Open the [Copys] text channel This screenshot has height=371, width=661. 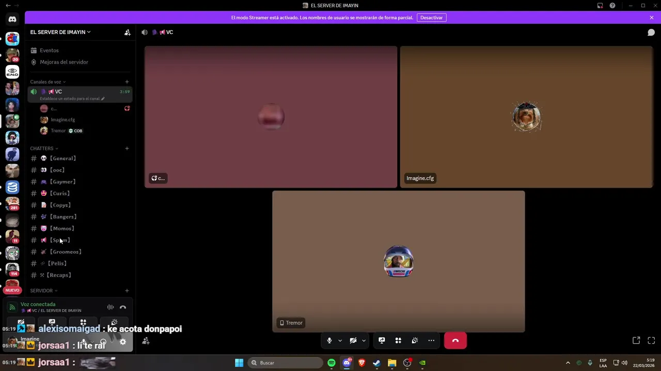click(x=80, y=205)
